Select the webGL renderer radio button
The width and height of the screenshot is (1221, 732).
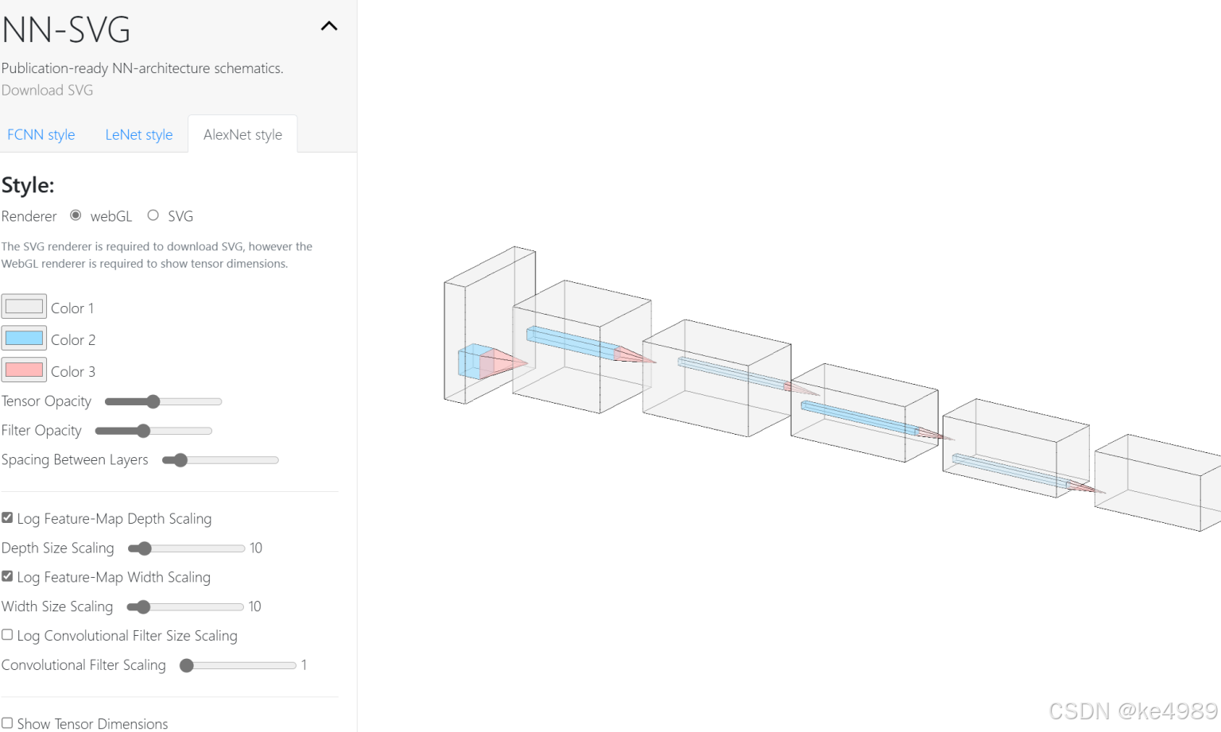coord(76,215)
